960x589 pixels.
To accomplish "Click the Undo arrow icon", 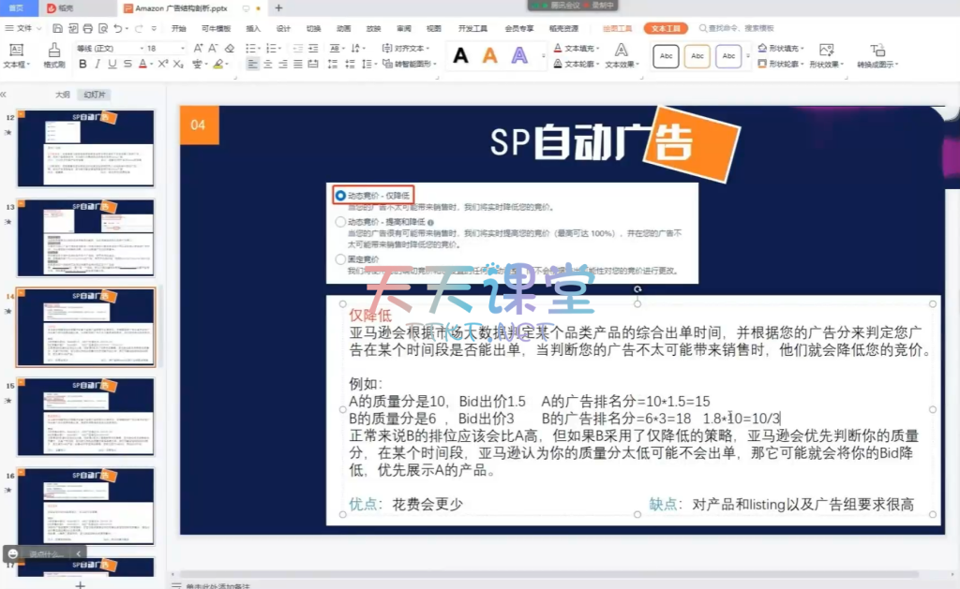I will (x=117, y=29).
